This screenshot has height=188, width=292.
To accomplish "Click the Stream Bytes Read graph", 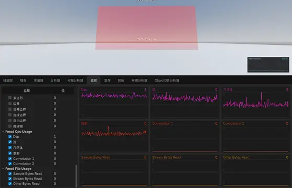I will [x=185, y=170].
